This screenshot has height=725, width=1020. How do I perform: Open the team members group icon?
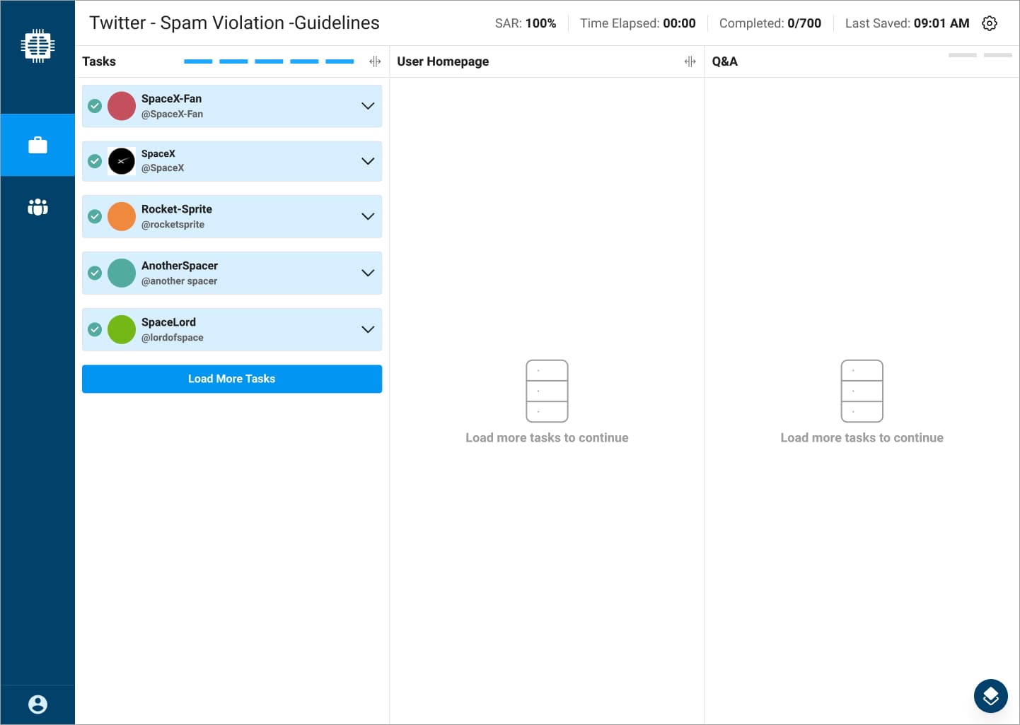tap(37, 207)
